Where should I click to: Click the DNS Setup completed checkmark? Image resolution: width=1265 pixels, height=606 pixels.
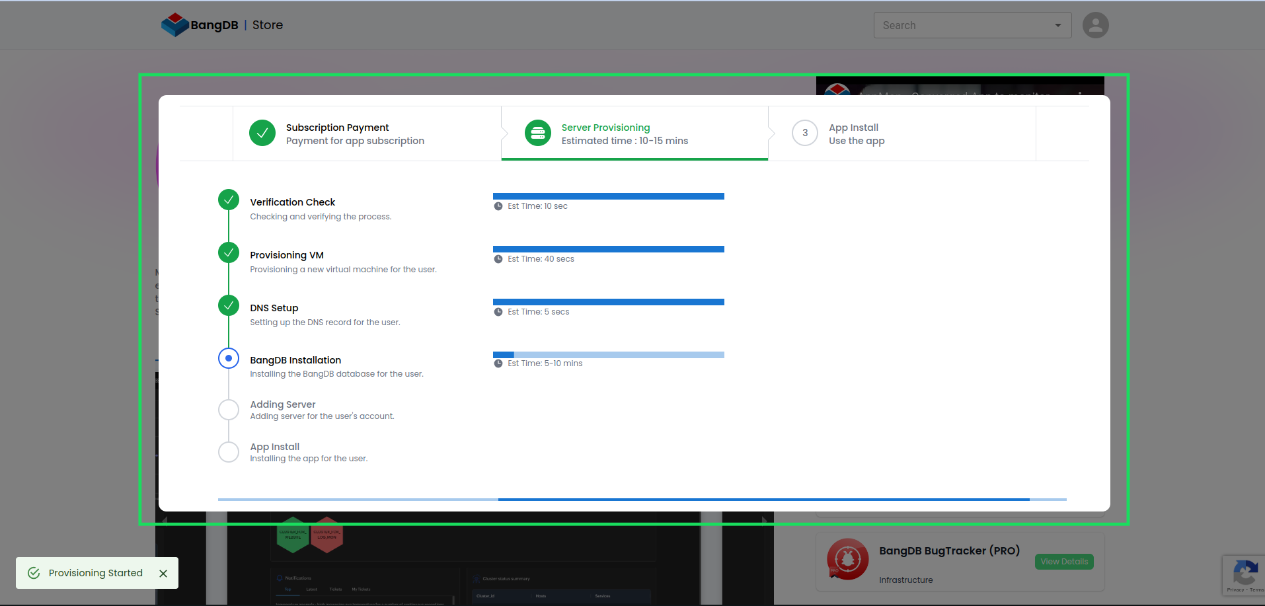(x=229, y=305)
